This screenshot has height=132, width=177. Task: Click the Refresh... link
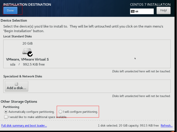(166, 126)
